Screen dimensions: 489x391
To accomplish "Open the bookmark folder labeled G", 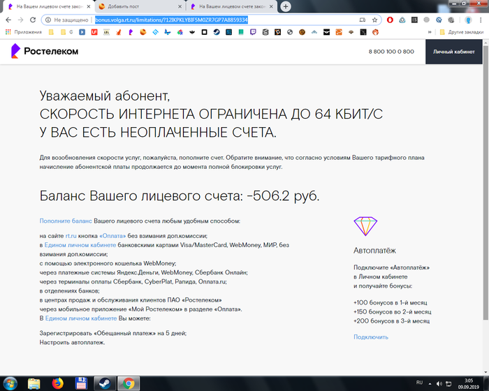I will tap(67, 32).
